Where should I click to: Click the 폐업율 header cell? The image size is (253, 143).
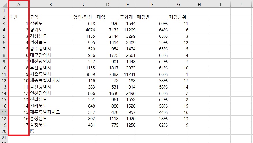tap(152, 17)
